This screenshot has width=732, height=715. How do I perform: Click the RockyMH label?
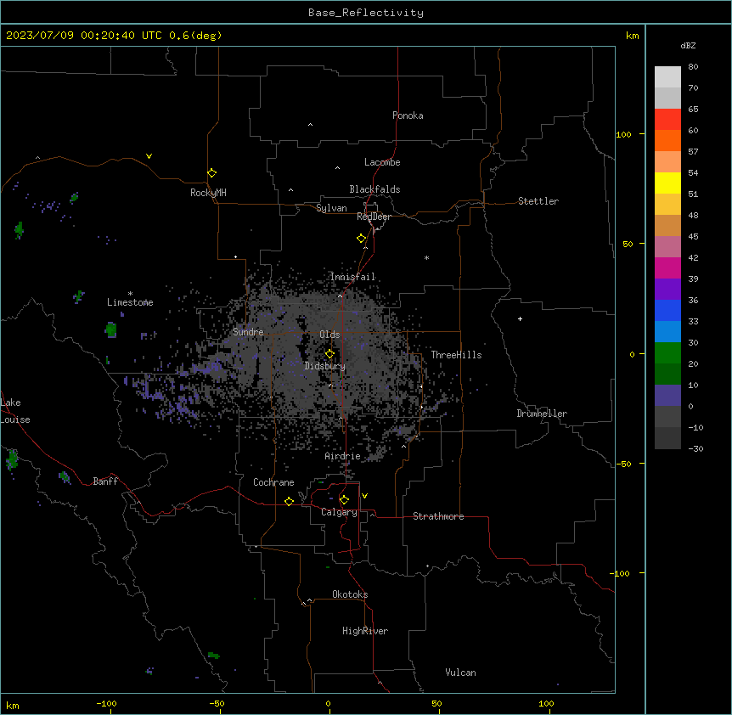pyautogui.click(x=208, y=192)
